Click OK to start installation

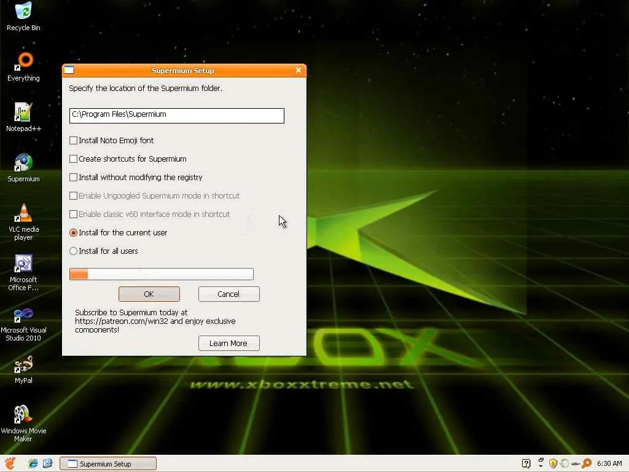pos(149,294)
